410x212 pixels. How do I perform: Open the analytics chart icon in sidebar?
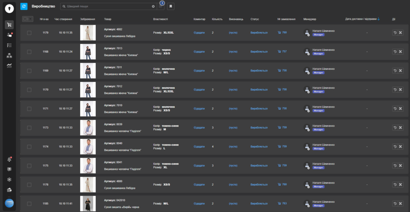[9, 65]
